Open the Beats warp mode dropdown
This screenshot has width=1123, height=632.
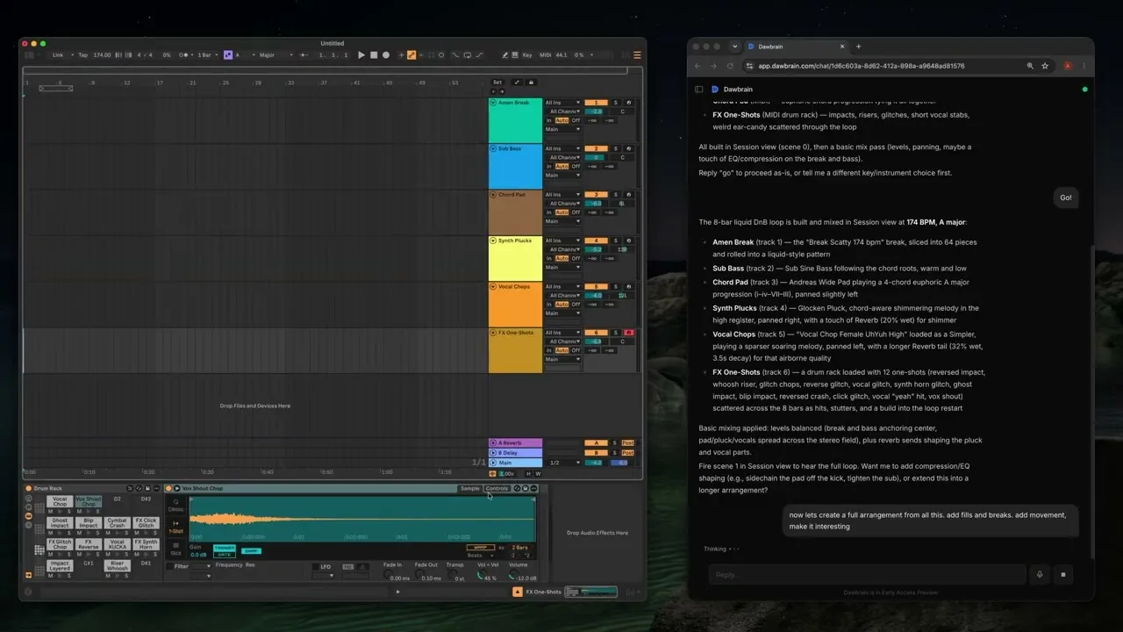point(481,556)
